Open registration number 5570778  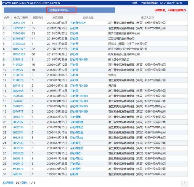tap(18, 106)
